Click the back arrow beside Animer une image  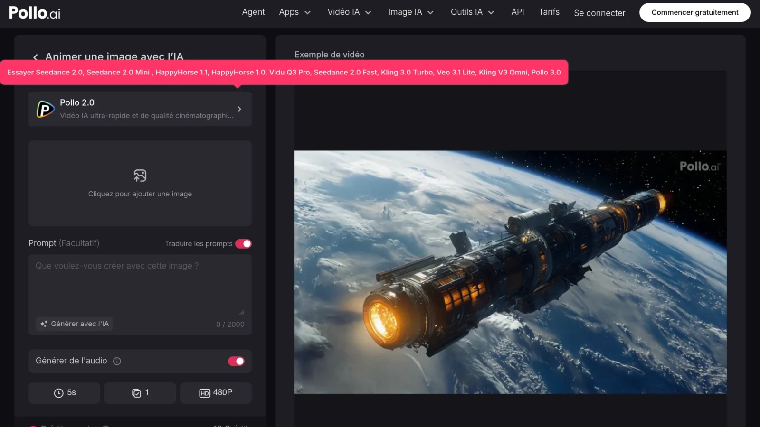(x=35, y=57)
